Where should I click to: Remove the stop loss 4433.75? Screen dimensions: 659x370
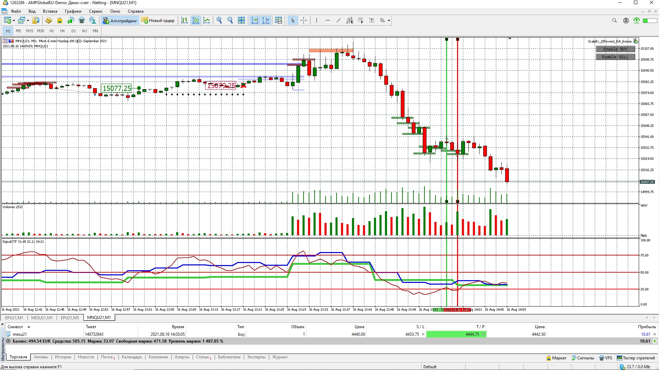point(423,334)
